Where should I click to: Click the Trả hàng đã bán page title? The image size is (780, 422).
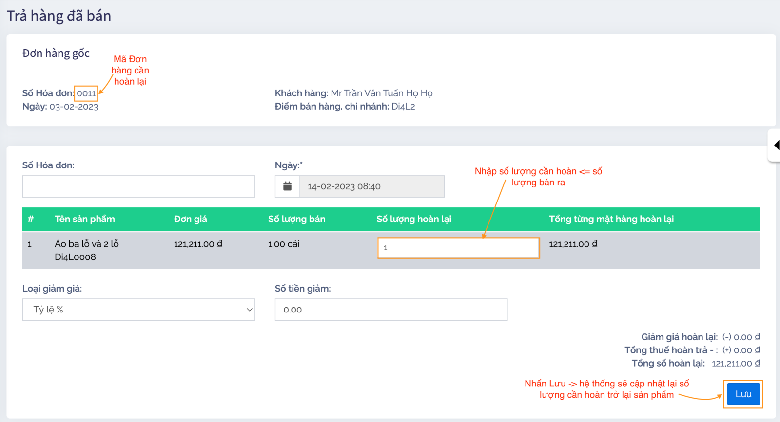(59, 16)
